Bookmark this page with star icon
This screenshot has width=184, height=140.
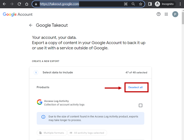[x=141, y=4]
